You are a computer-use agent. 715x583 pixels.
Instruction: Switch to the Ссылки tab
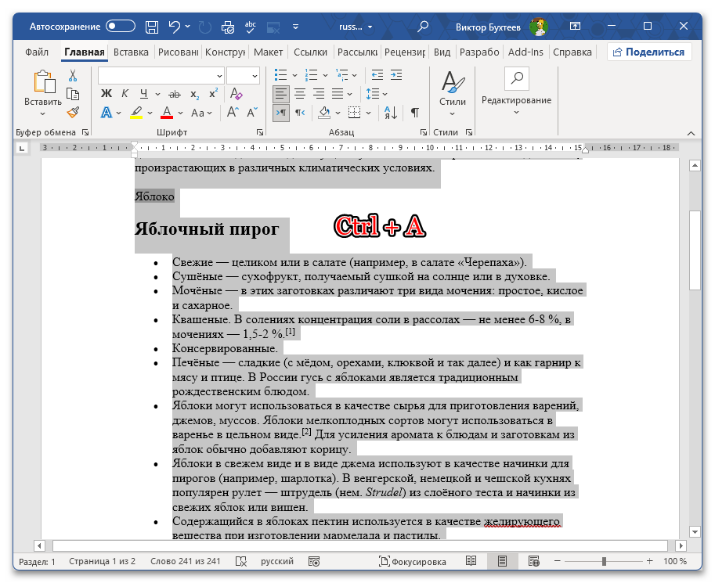311,52
